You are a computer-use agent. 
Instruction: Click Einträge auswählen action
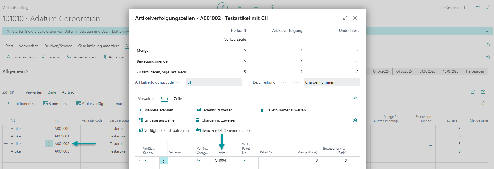pos(158,120)
